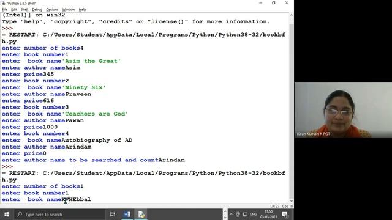Click the network tray icon
Image resolution: width=392 pixels, height=220 pixels.
(245, 215)
